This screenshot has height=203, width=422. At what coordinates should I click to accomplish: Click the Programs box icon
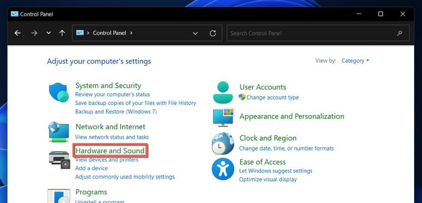pyautogui.click(x=59, y=196)
